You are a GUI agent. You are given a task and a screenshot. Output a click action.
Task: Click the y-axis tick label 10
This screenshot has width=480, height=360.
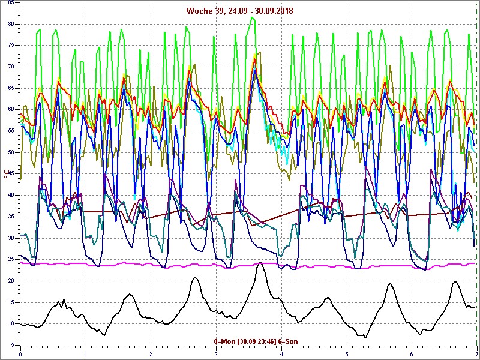pyautogui.click(x=11, y=324)
